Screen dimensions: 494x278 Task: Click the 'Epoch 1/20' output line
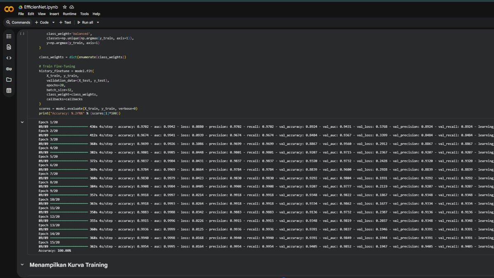(x=48, y=122)
